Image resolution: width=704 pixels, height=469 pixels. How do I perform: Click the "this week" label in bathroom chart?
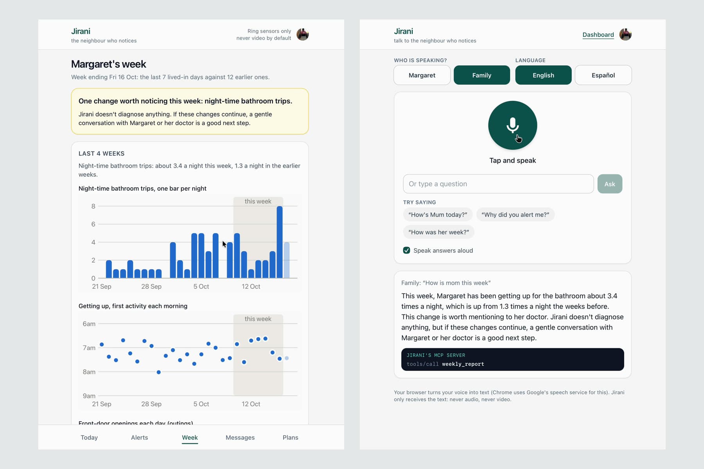(258, 201)
